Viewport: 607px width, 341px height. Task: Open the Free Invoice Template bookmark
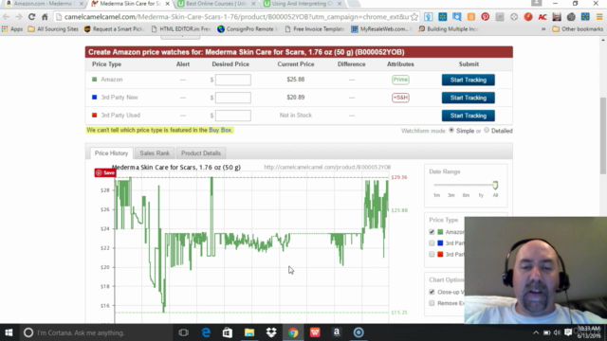[x=314, y=29]
